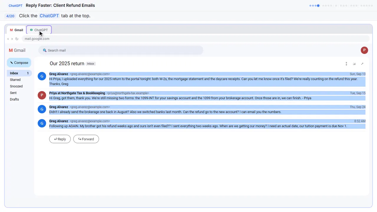377x212 pixels.
Task: Expand all messages with the up-down arrow icon
Action: 346,64
